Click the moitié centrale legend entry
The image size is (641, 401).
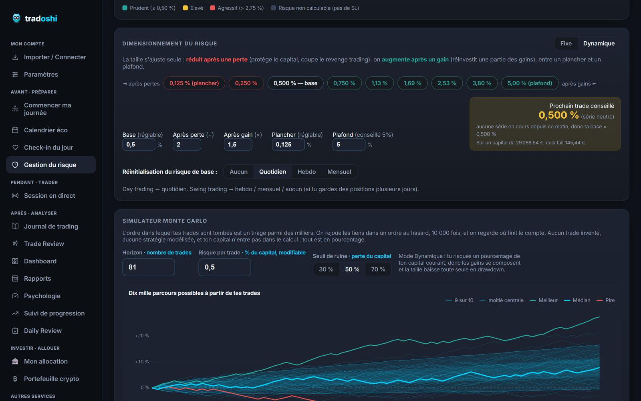coord(502,300)
